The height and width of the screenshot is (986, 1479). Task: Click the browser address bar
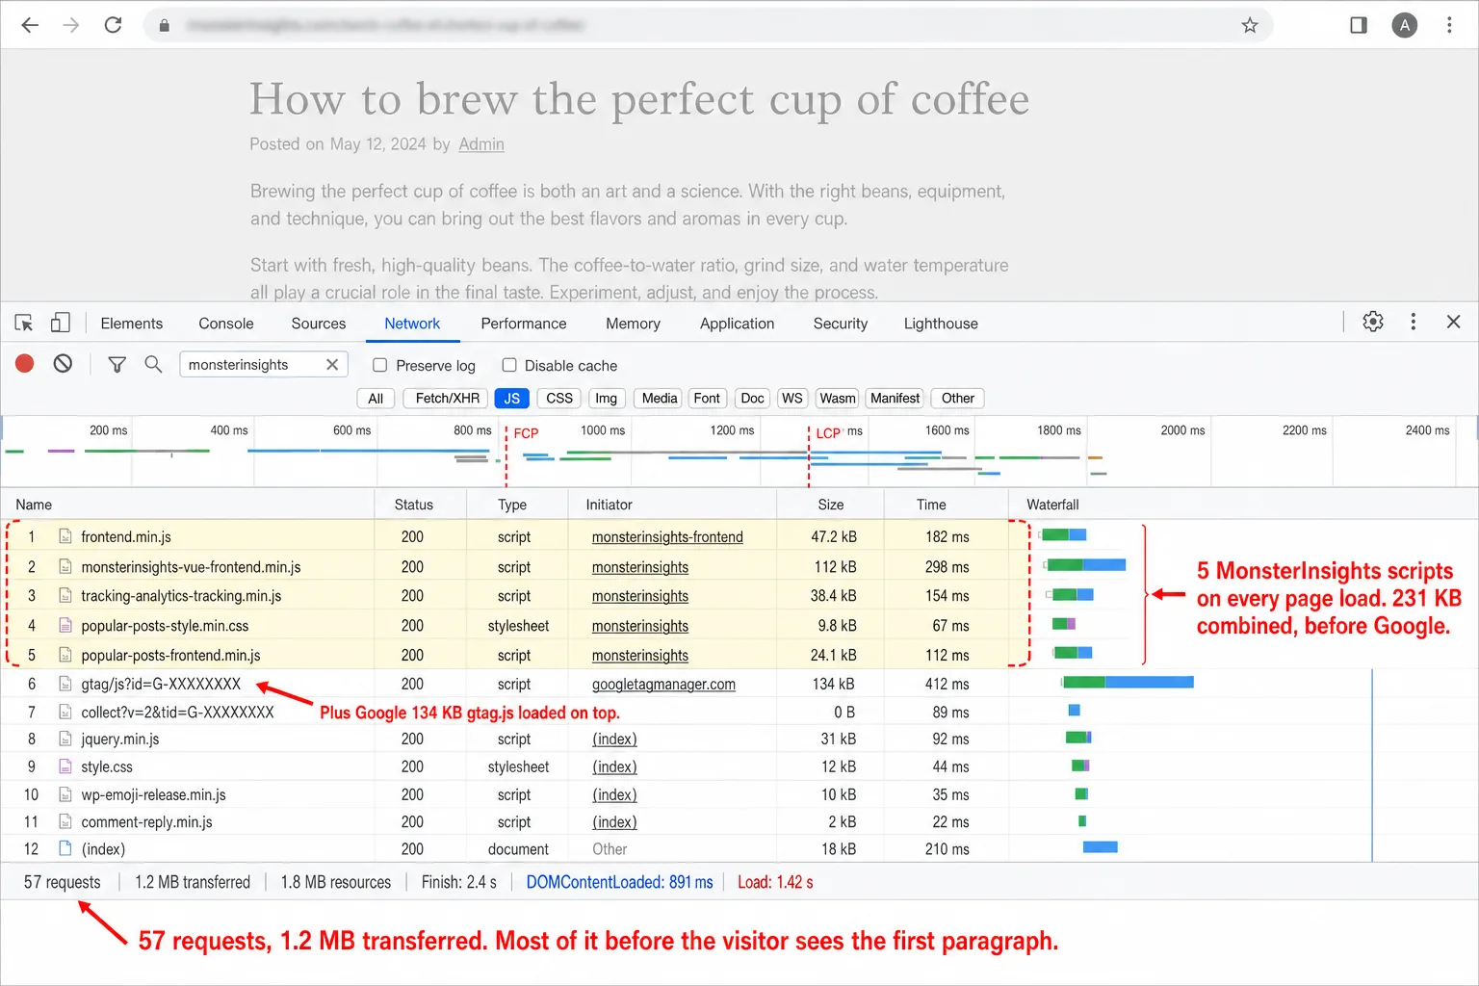708,25
